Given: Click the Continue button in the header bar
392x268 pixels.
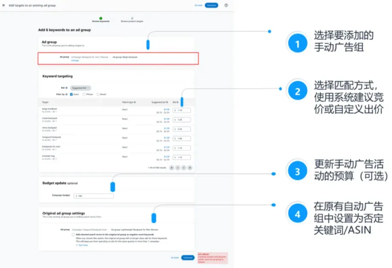Looking at the screenshot, I should point(212,5).
